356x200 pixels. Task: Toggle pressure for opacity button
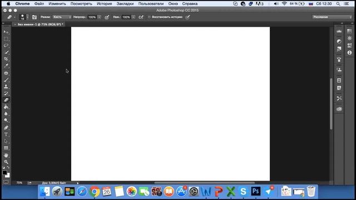[x=107, y=17]
